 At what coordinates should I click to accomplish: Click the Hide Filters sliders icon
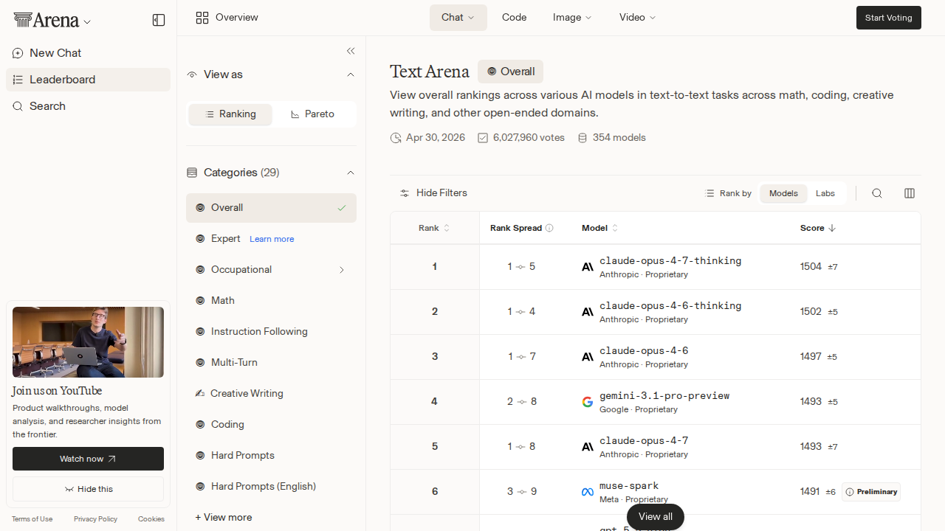pyautogui.click(x=405, y=193)
